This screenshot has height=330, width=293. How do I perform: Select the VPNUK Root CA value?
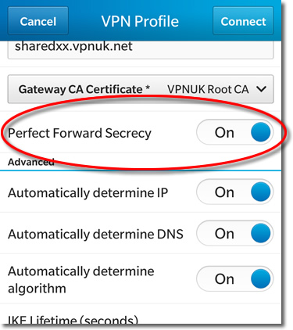coord(208,89)
